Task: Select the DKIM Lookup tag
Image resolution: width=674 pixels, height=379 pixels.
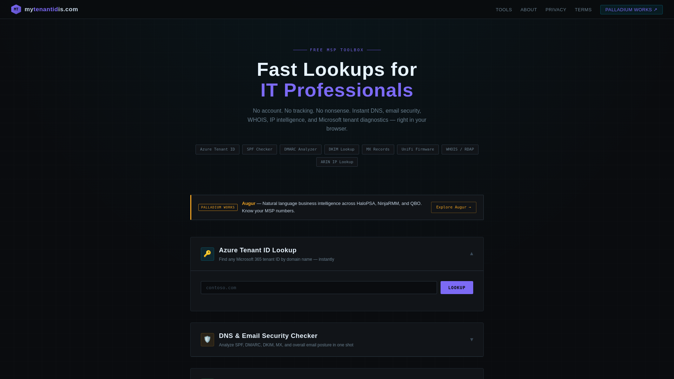Action: [342, 149]
